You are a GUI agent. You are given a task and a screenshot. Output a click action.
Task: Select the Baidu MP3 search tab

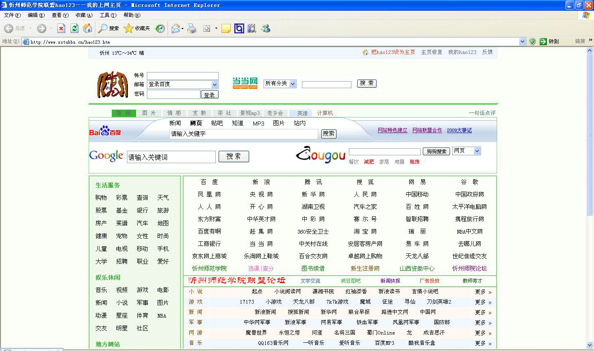point(258,123)
